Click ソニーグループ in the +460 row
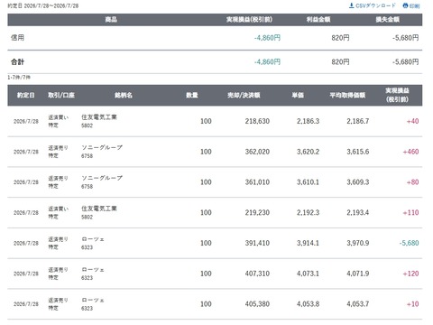This screenshot has width=433, height=325. [x=102, y=147]
